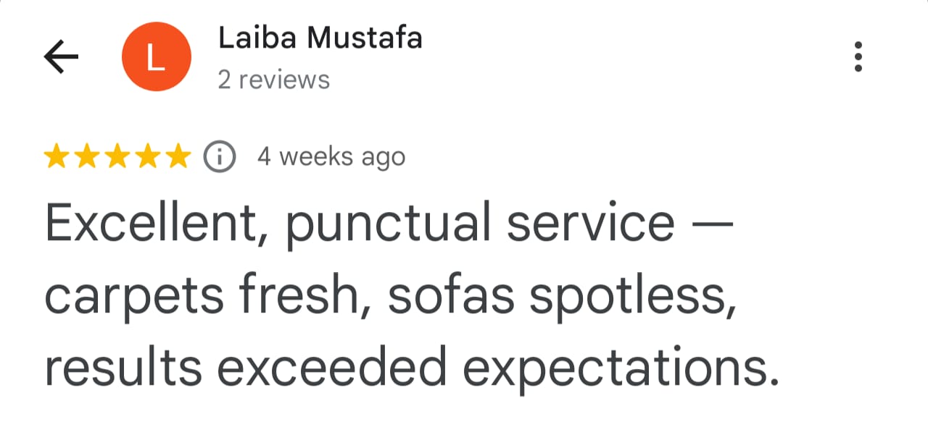Image resolution: width=928 pixels, height=432 pixels.
Task: Click the first yellow rating star
Action: coord(56,156)
